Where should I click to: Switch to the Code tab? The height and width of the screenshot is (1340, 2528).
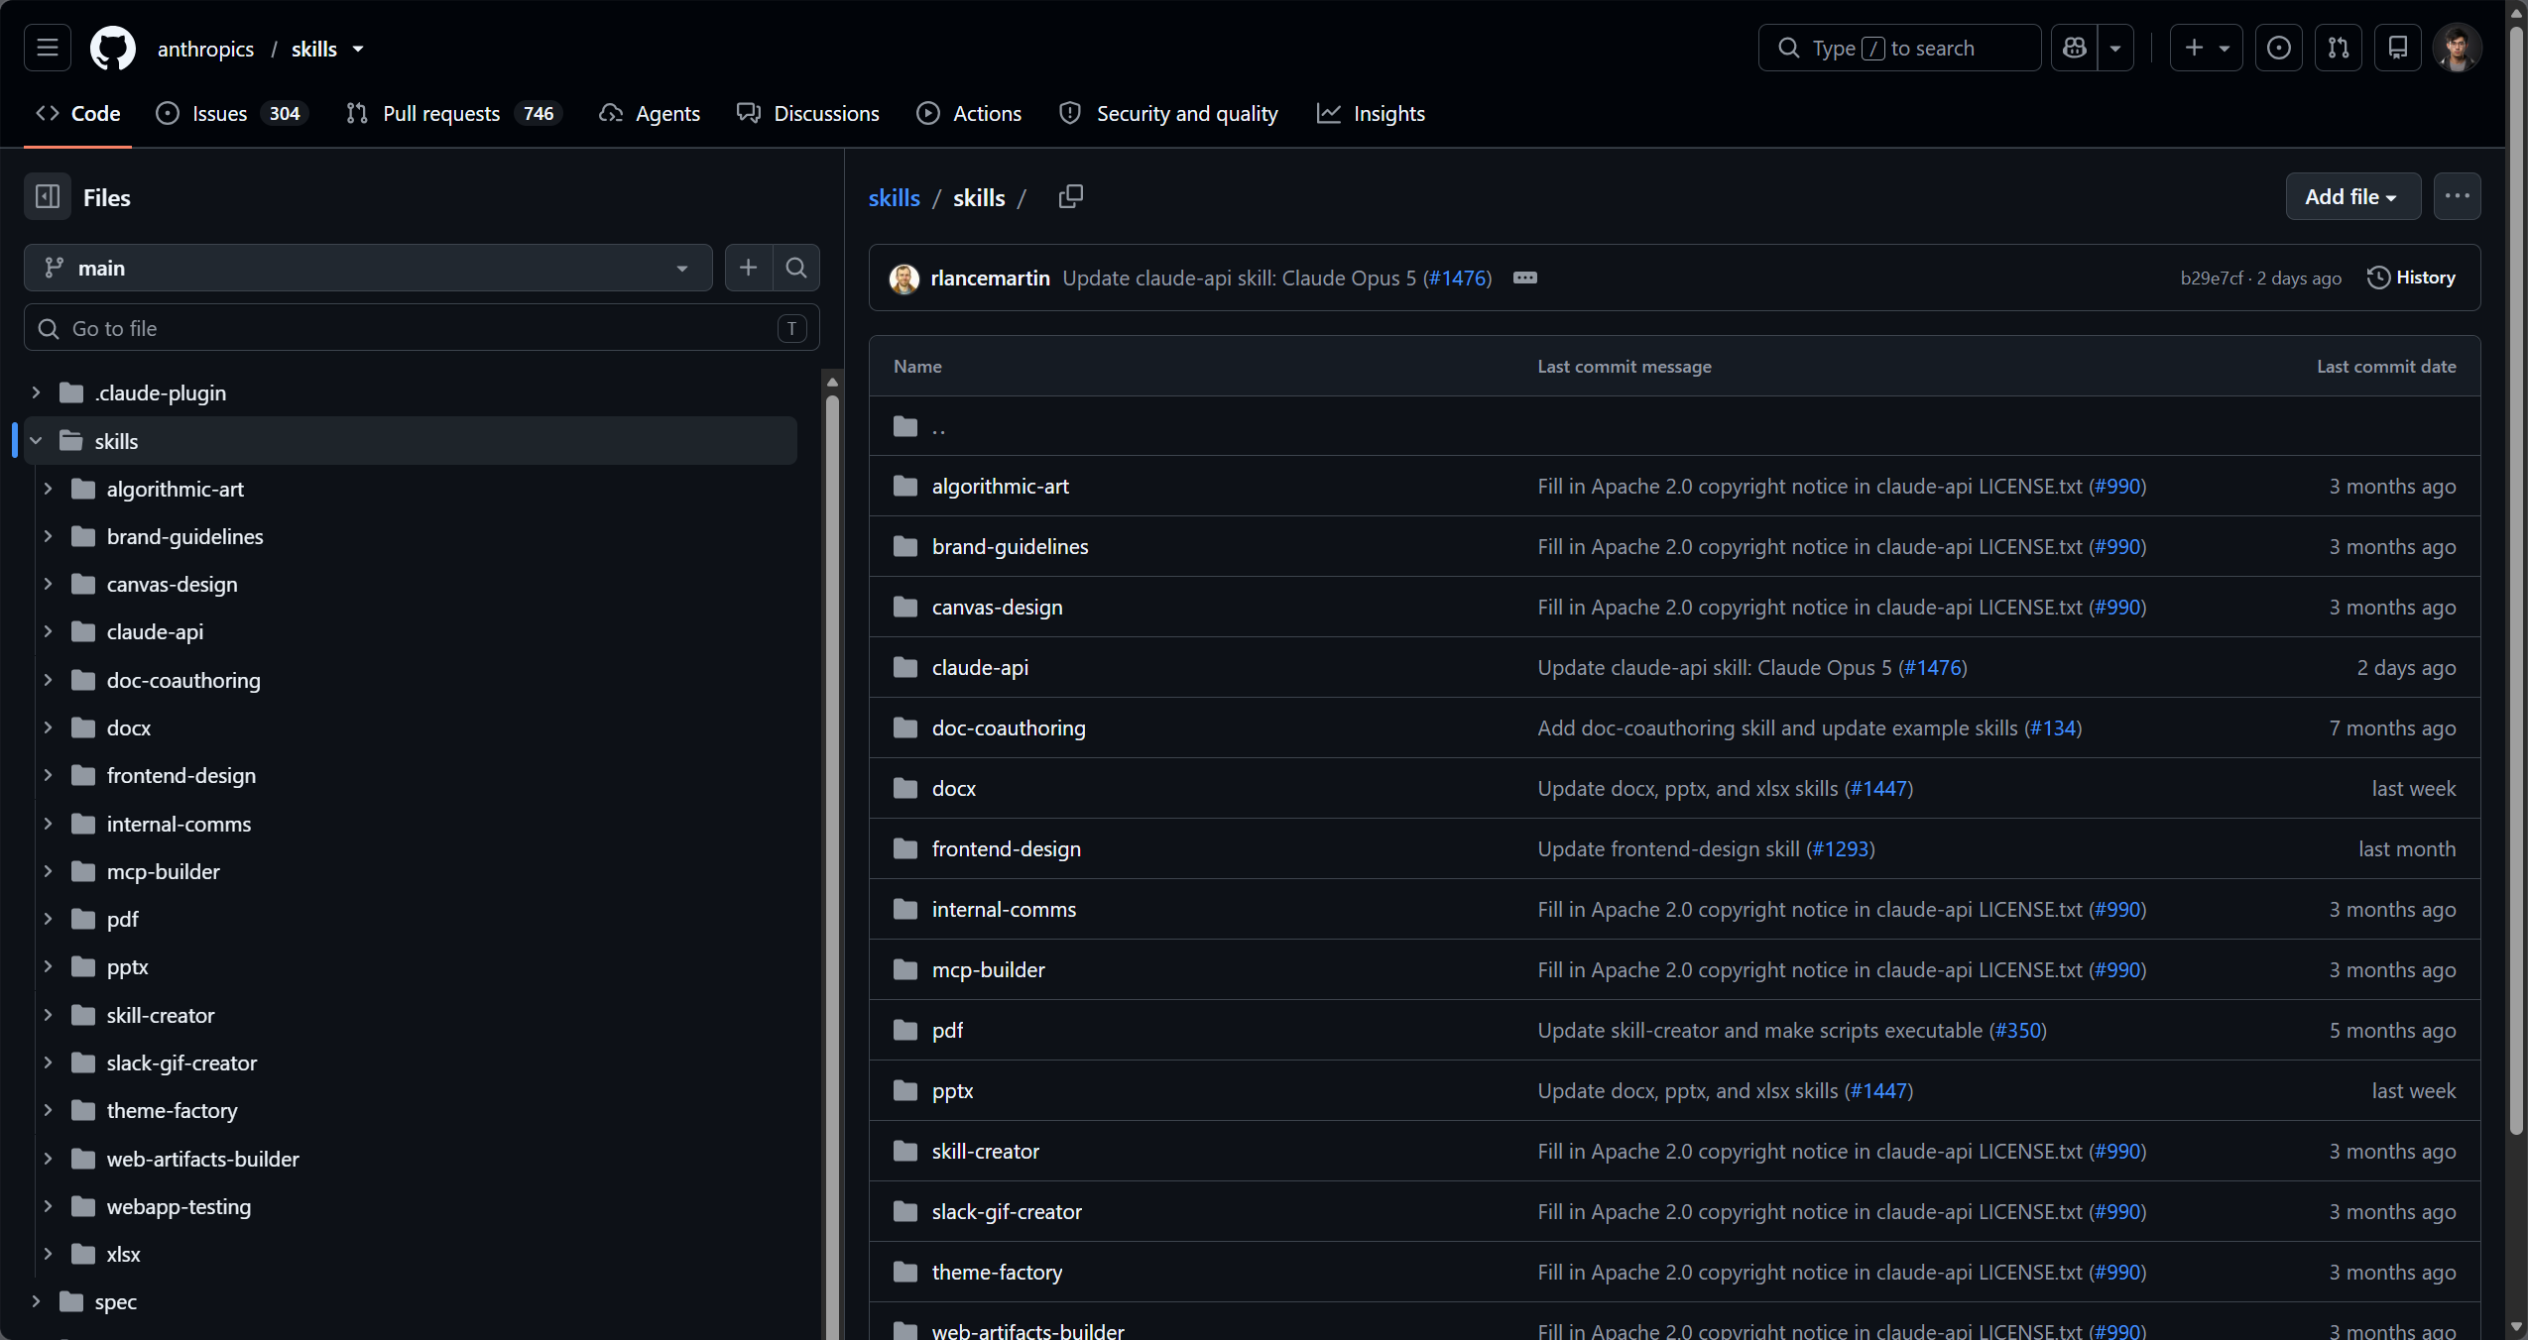click(77, 113)
